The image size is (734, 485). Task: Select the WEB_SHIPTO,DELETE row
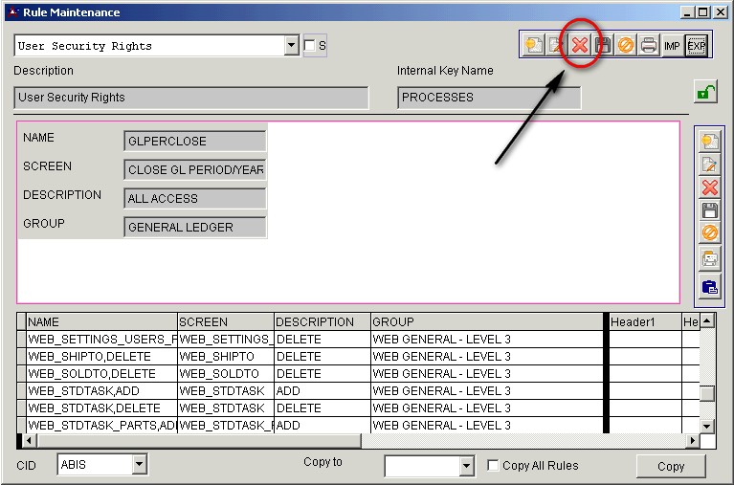(x=100, y=357)
